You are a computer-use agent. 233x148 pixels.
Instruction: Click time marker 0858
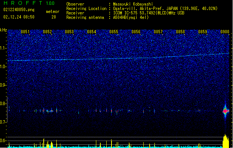pyautogui.click(x=180, y=32)
